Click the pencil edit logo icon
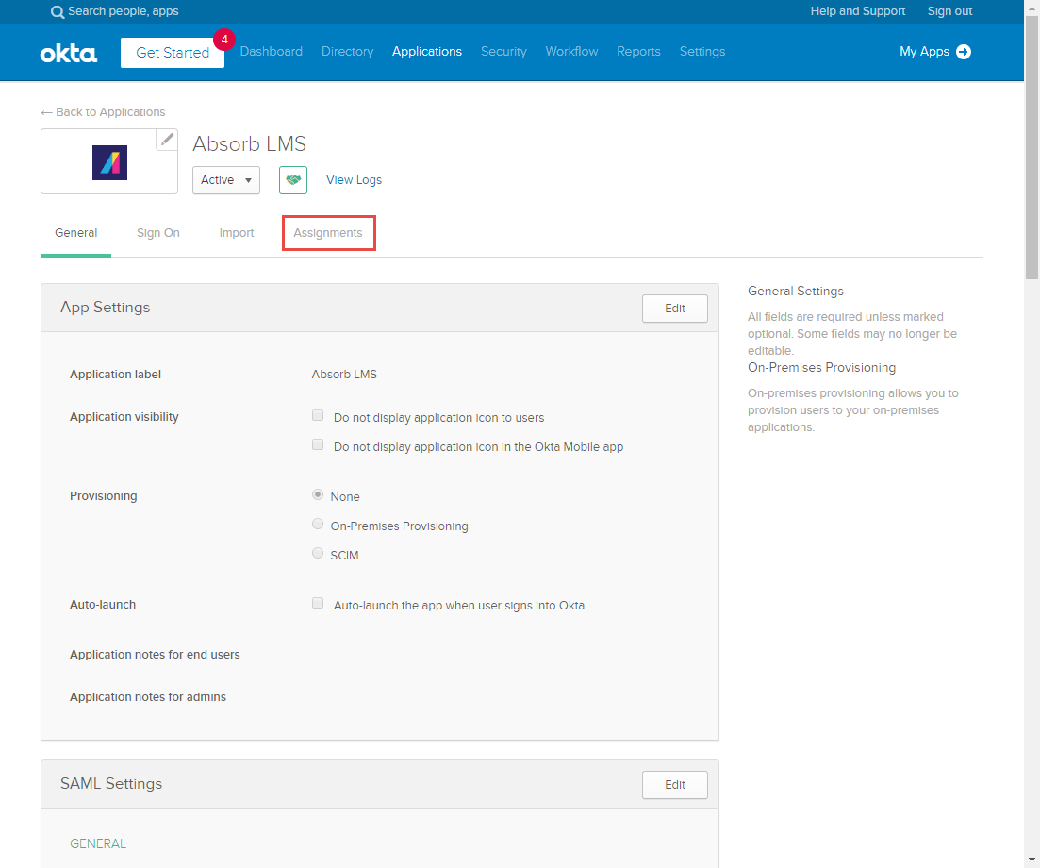 [x=167, y=140]
